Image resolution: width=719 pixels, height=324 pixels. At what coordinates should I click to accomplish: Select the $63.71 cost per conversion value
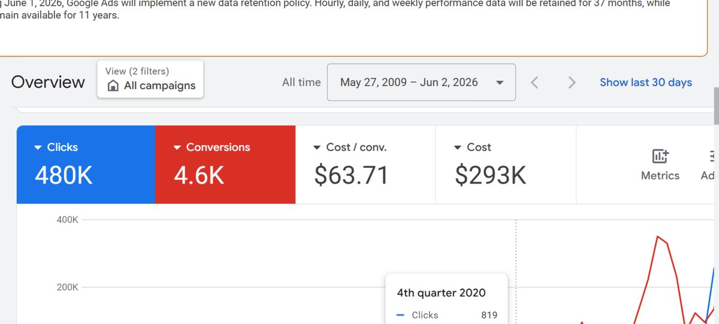coord(352,175)
